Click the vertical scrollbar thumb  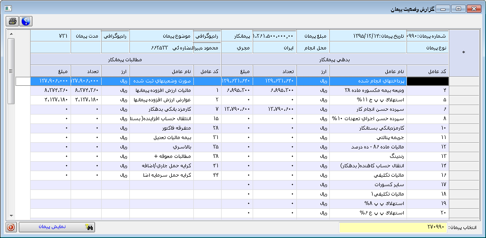point(11,71)
